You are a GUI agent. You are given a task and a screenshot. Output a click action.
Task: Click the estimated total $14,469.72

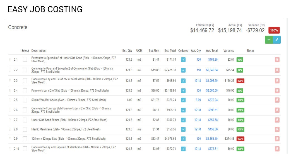pos(202,30)
